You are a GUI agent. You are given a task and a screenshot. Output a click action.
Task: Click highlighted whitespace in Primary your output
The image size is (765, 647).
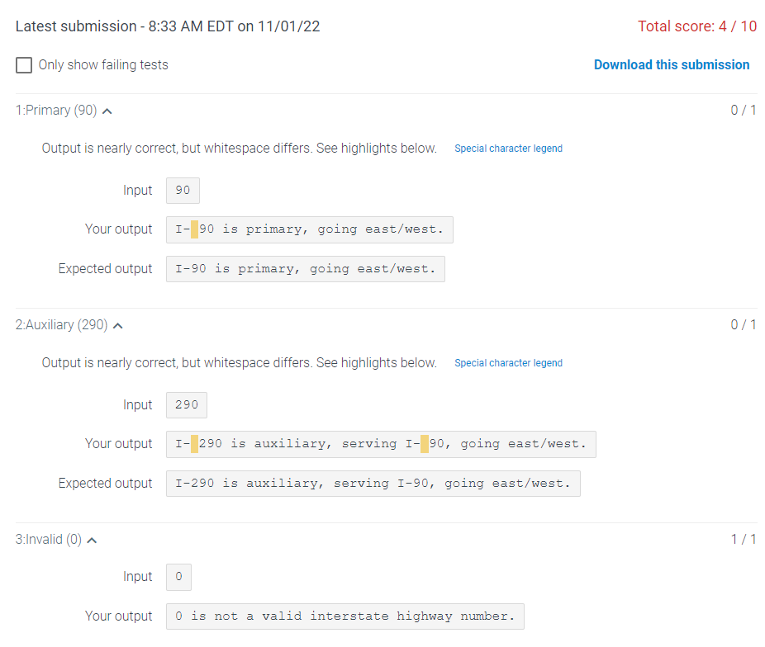[x=194, y=229]
